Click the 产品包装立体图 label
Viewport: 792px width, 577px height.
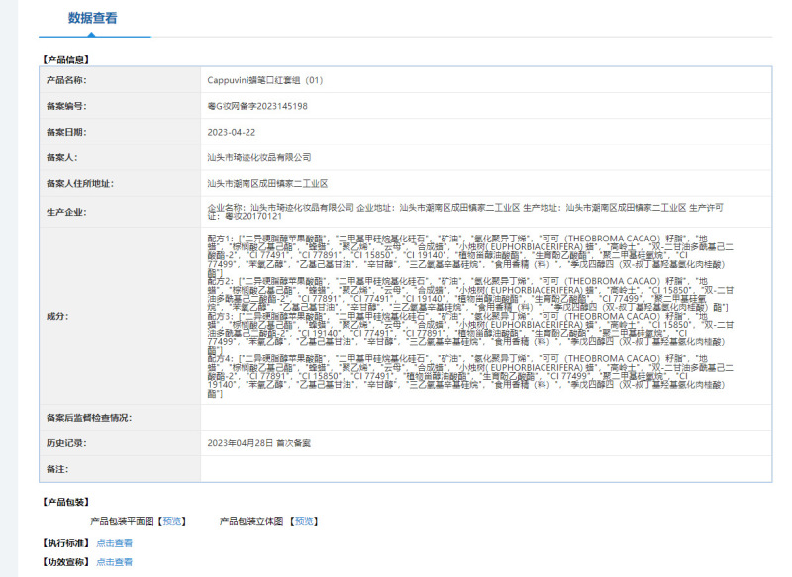tap(251, 521)
